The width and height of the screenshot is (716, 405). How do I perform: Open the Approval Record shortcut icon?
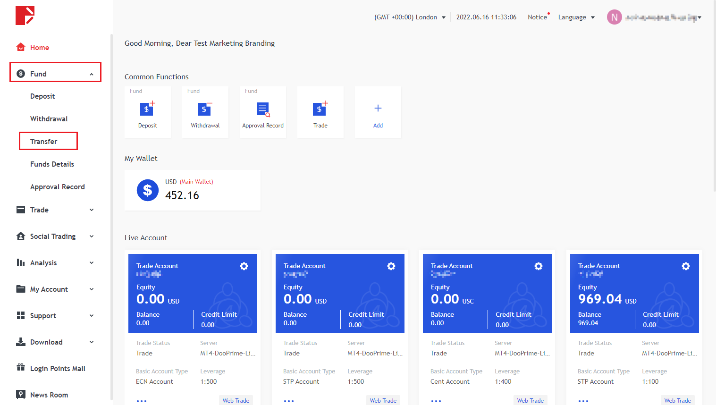tap(263, 109)
